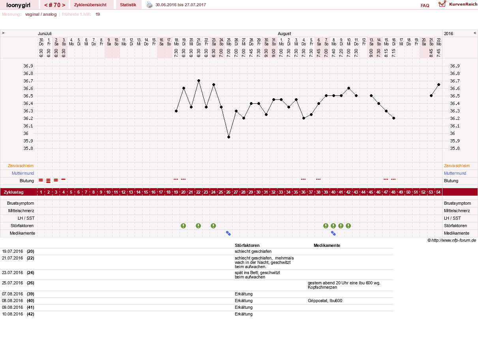478x338 pixels.
Task: Click the spotting dots on cycle day 36
Action: coord(304,179)
